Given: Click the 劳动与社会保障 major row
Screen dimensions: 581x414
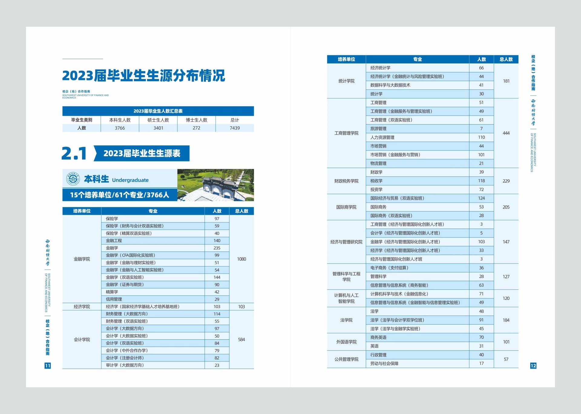Looking at the screenshot, I should pos(430,364).
